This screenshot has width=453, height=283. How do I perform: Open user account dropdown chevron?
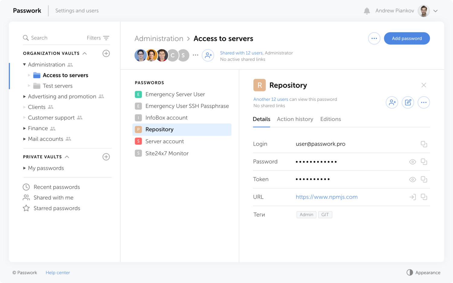pyautogui.click(x=435, y=11)
